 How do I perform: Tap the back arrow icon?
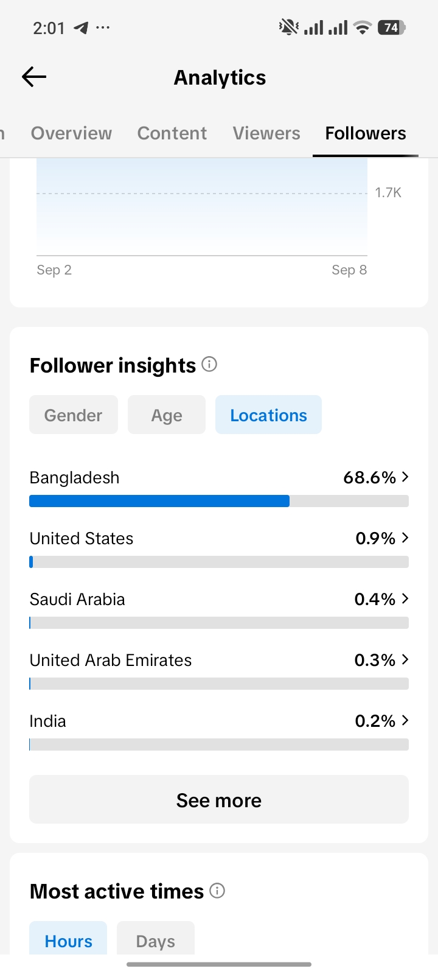[34, 77]
